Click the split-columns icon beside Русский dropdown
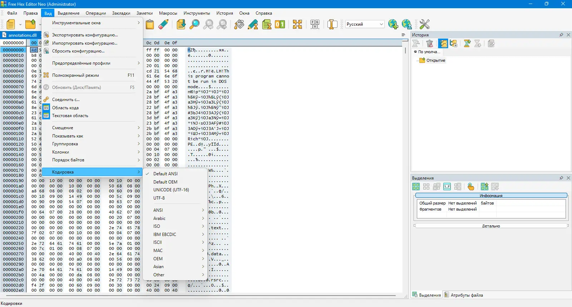Screen dimensions: 572x307 (332, 24)
